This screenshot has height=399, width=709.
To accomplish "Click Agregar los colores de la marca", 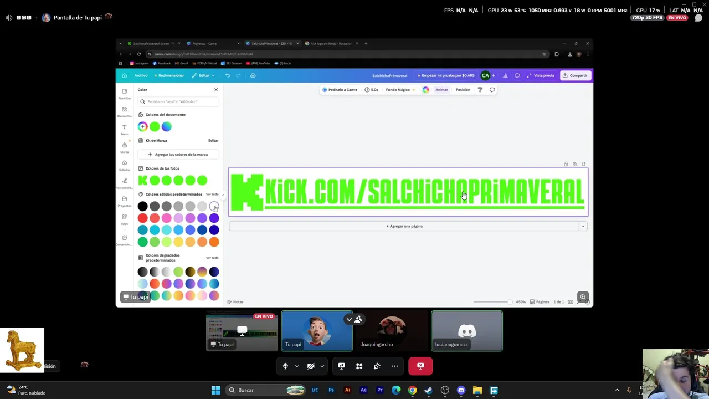I will coord(178,155).
